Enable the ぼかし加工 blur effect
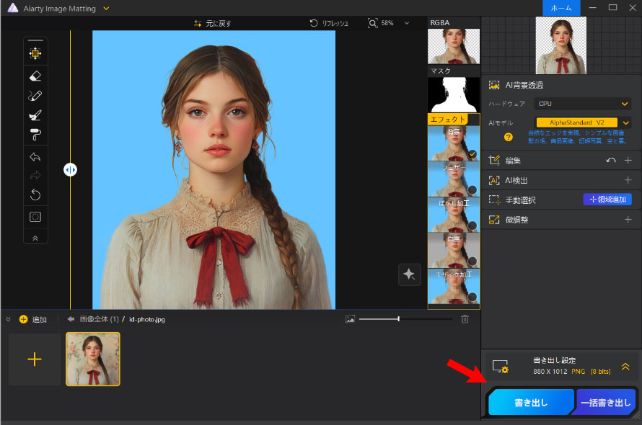 453,215
